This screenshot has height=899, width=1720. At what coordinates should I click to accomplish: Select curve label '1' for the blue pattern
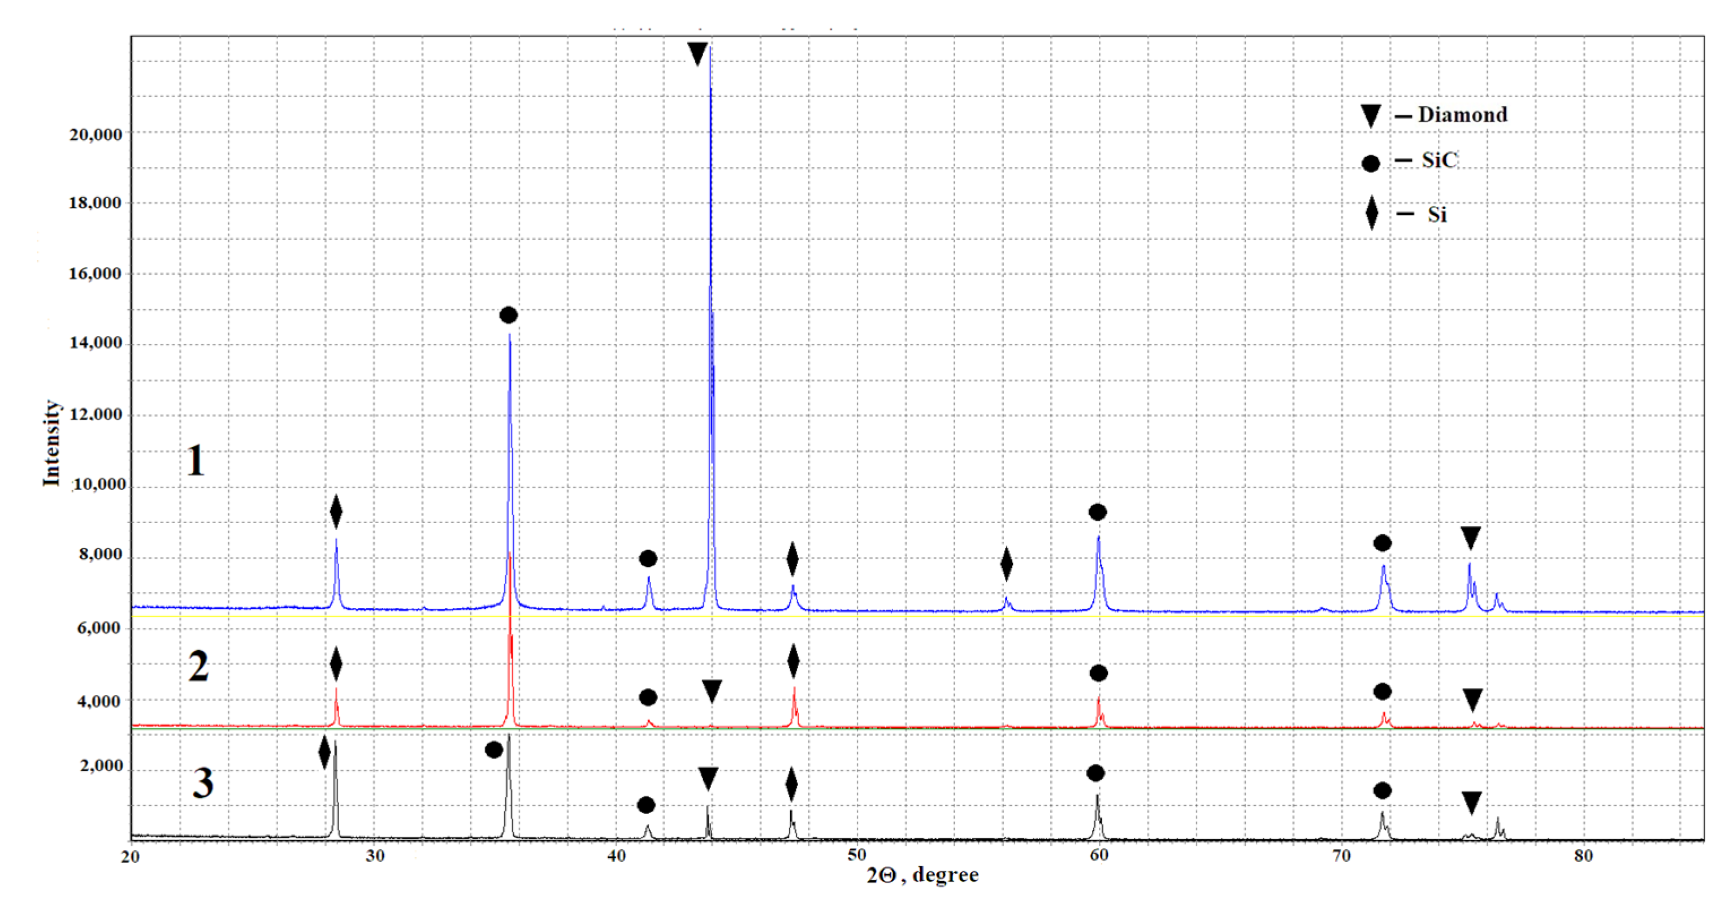(x=195, y=460)
